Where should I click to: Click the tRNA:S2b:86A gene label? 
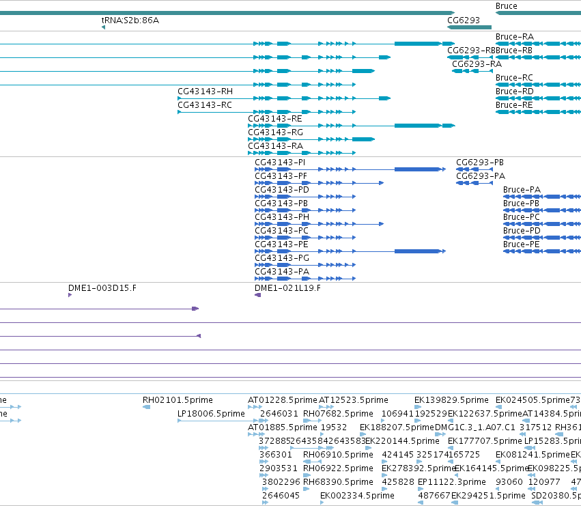point(130,20)
